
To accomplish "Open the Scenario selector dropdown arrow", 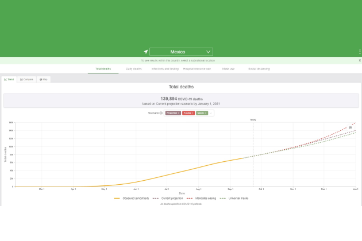I will 211,113.
